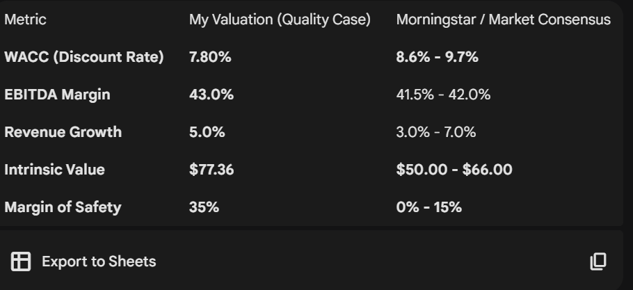Screen dimensions: 633x290
Task: Click the 7.80% WACC value
Action: click(x=210, y=57)
